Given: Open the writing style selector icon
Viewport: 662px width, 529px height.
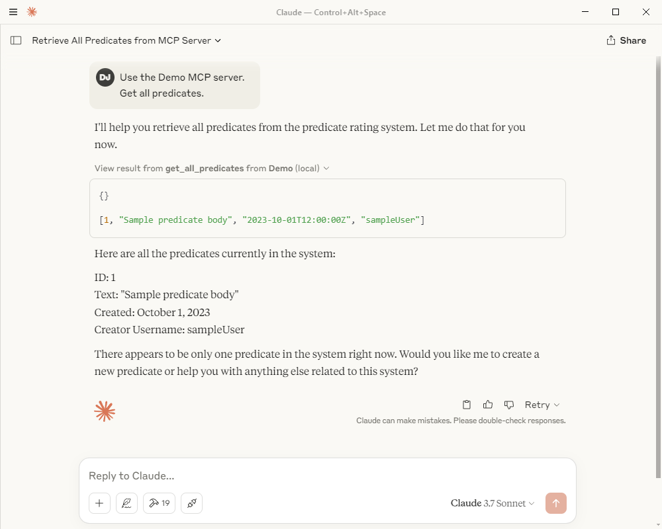Looking at the screenshot, I should point(126,503).
